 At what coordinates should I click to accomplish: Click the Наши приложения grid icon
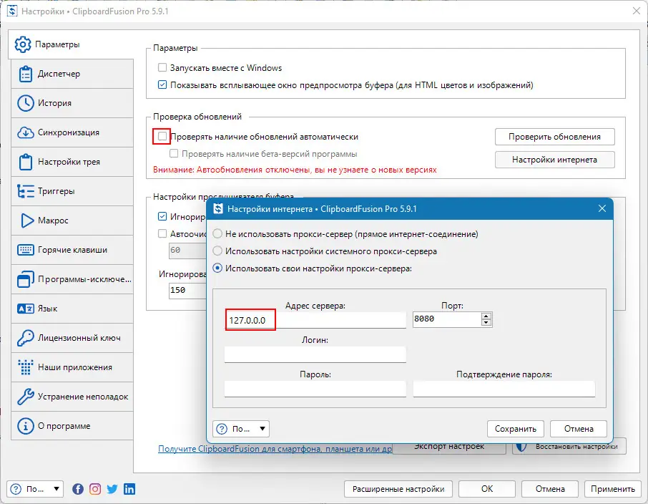[x=26, y=367]
